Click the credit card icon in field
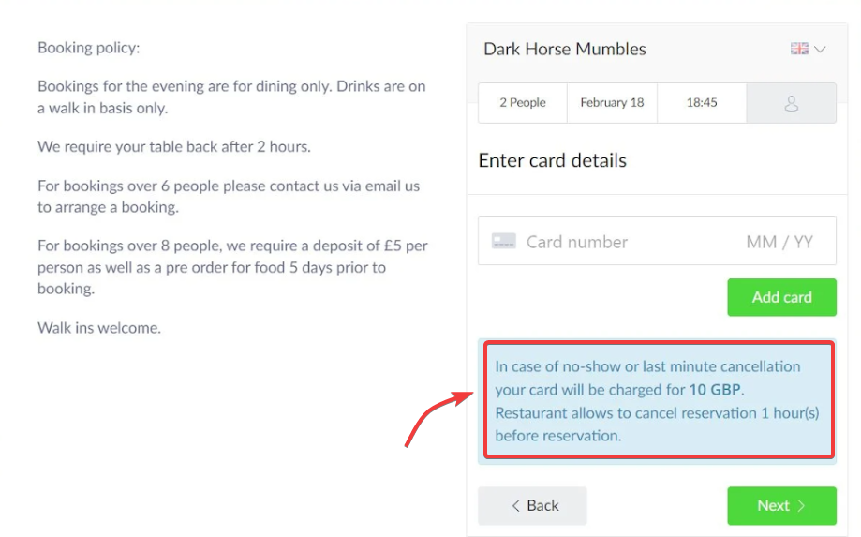Image resolution: width=861 pixels, height=537 pixels. 503,241
